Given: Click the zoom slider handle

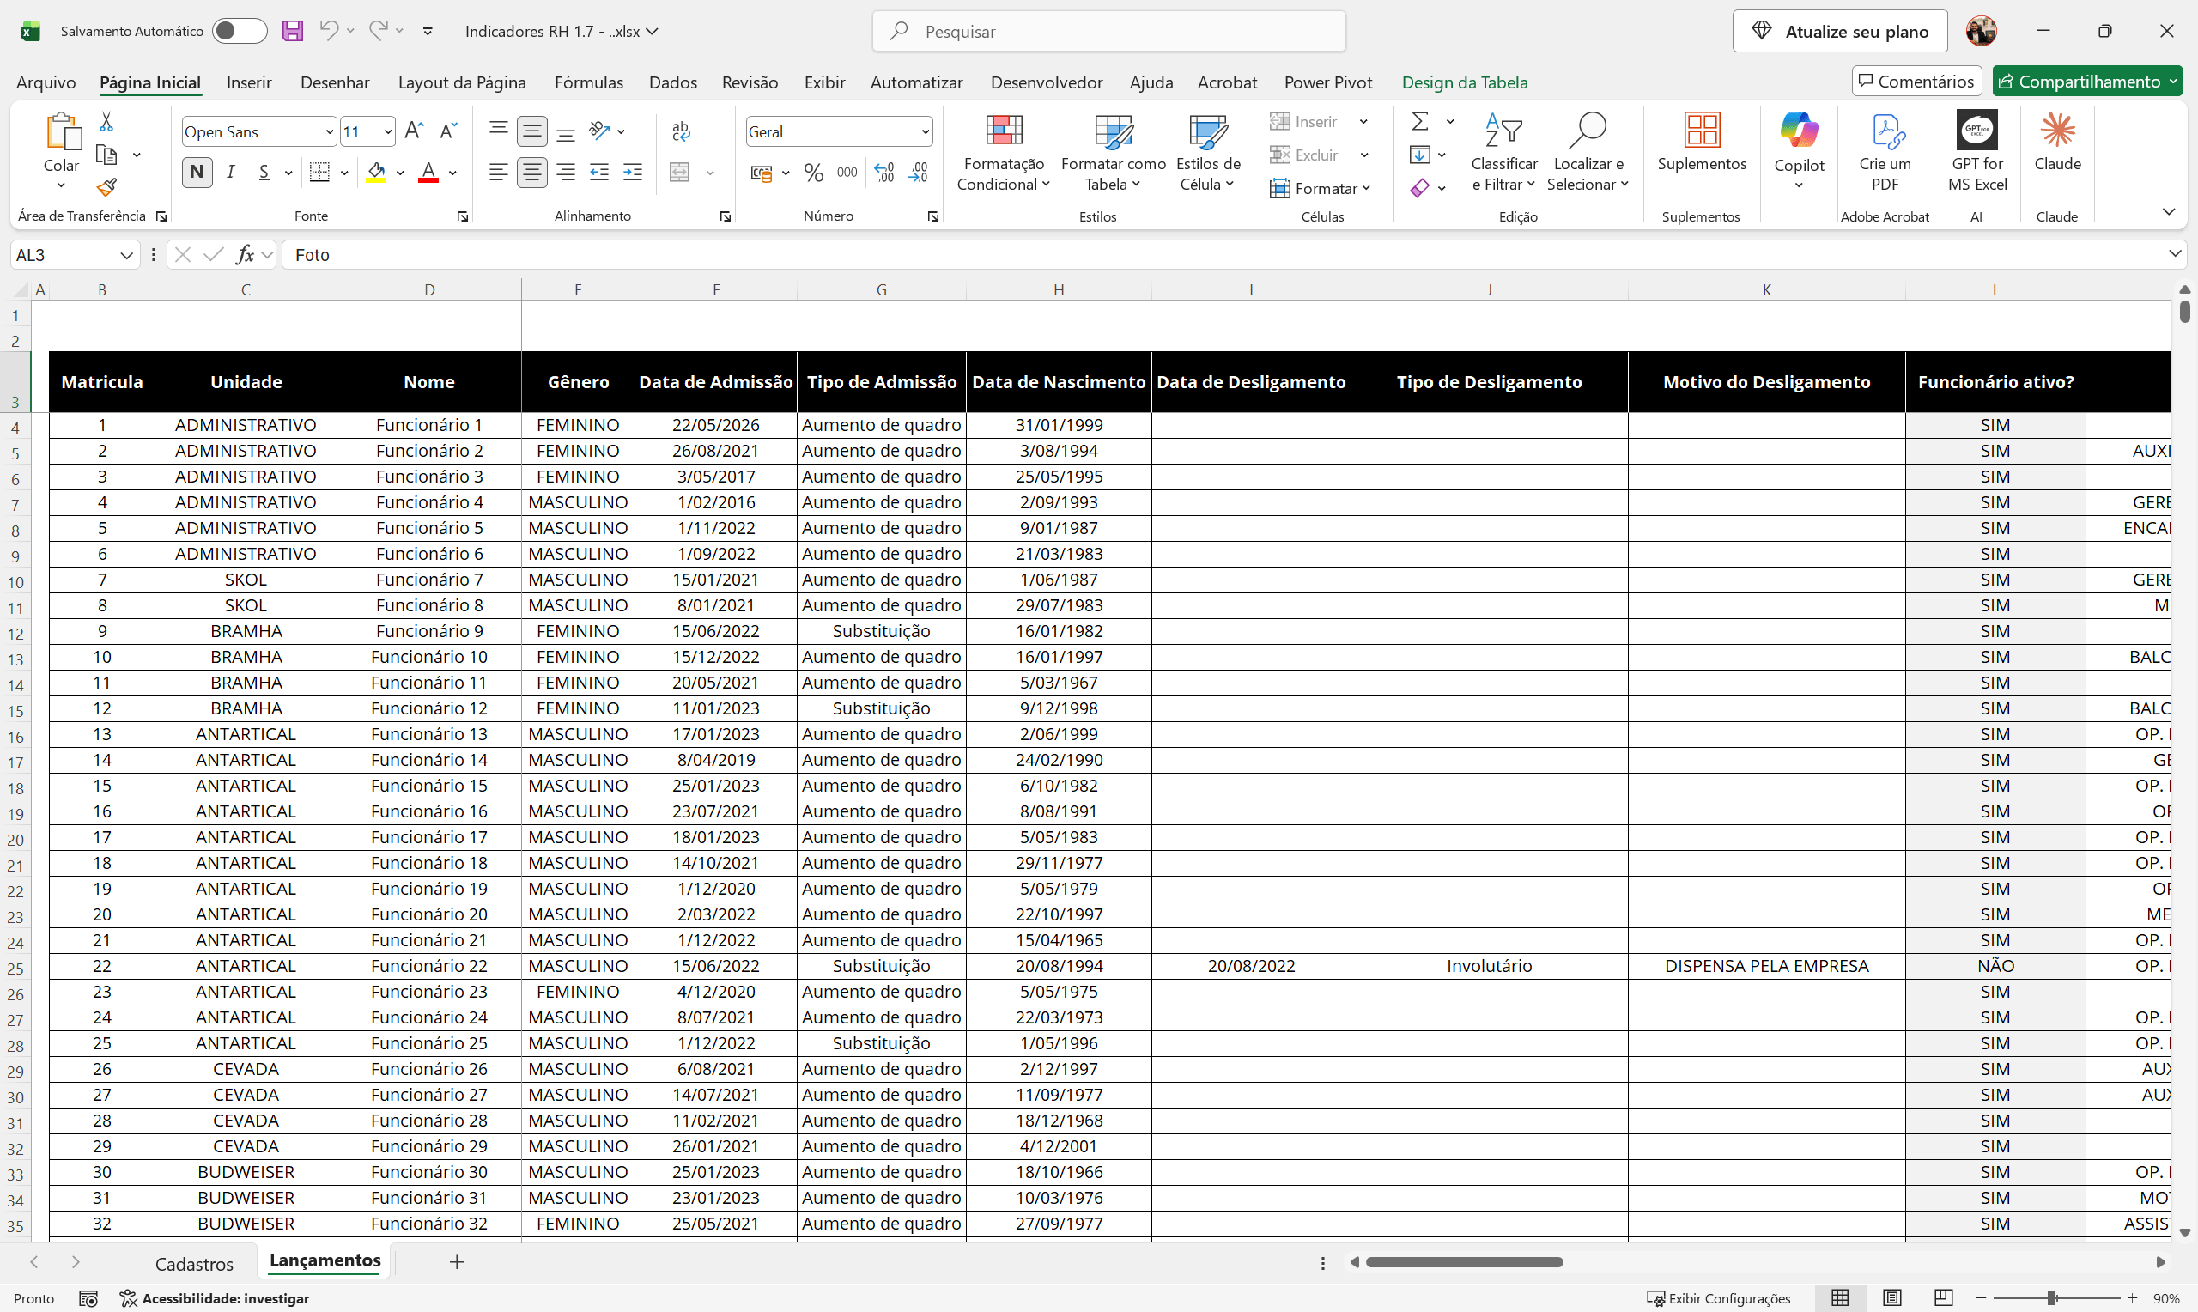Looking at the screenshot, I should click(2051, 1297).
